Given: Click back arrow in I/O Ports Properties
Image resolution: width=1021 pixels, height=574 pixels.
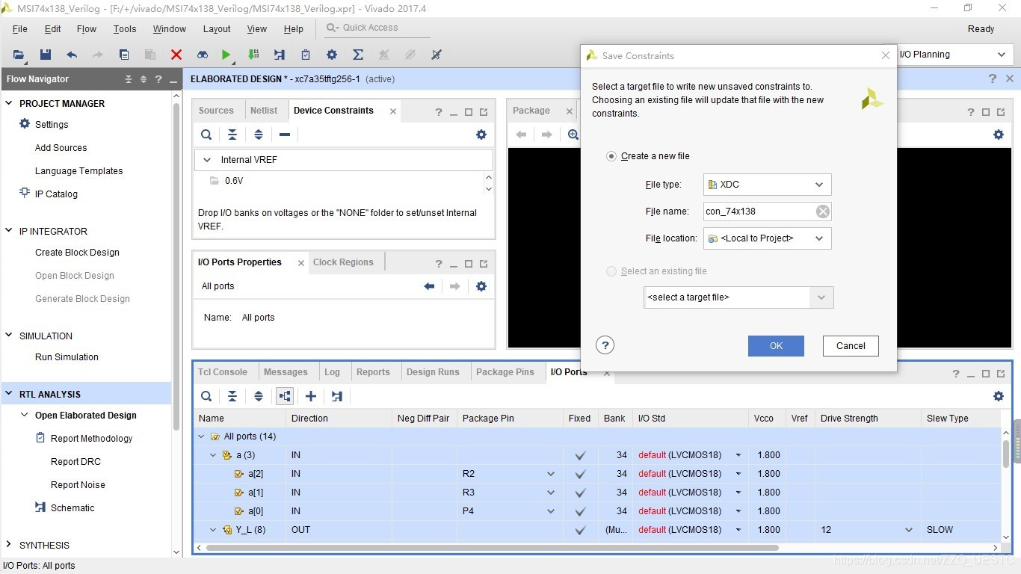Looking at the screenshot, I should point(429,286).
